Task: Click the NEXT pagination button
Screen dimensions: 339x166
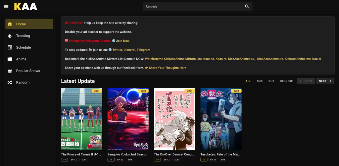Action: (x=325, y=81)
